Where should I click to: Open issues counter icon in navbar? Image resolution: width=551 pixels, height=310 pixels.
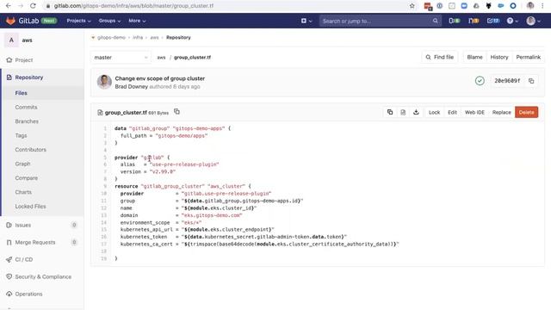[454, 21]
